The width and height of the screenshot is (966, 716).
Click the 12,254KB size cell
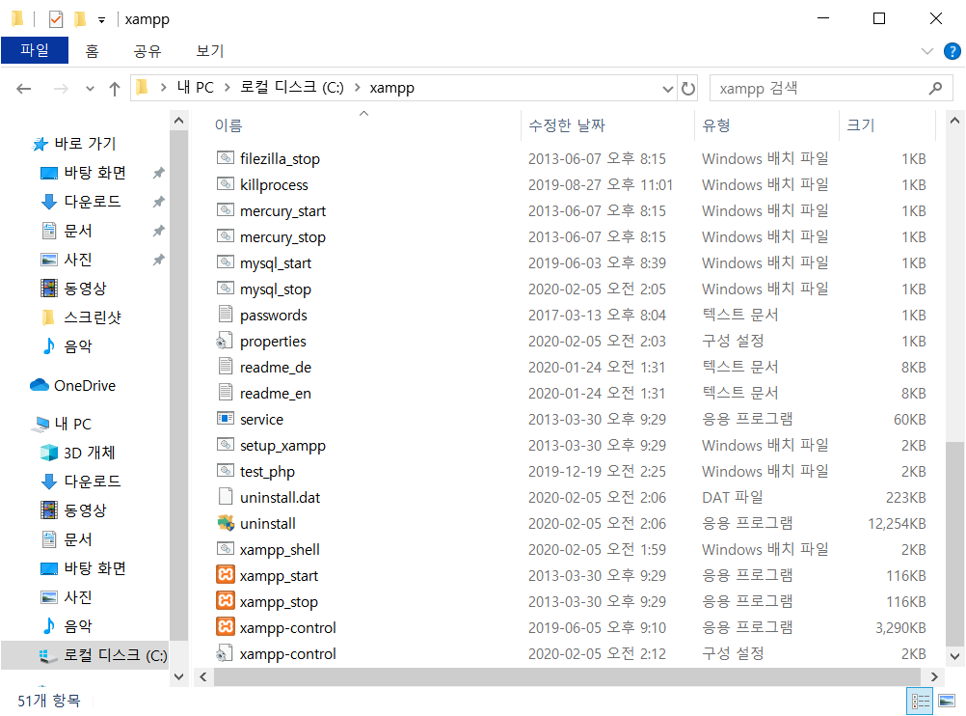coord(897,524)
